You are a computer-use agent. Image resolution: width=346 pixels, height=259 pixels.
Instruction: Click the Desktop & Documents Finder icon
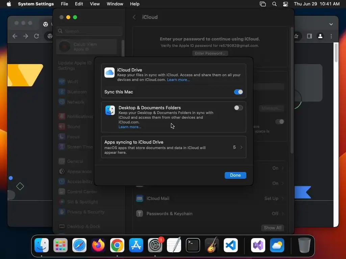pyautogui.click(x=110, y=110)
